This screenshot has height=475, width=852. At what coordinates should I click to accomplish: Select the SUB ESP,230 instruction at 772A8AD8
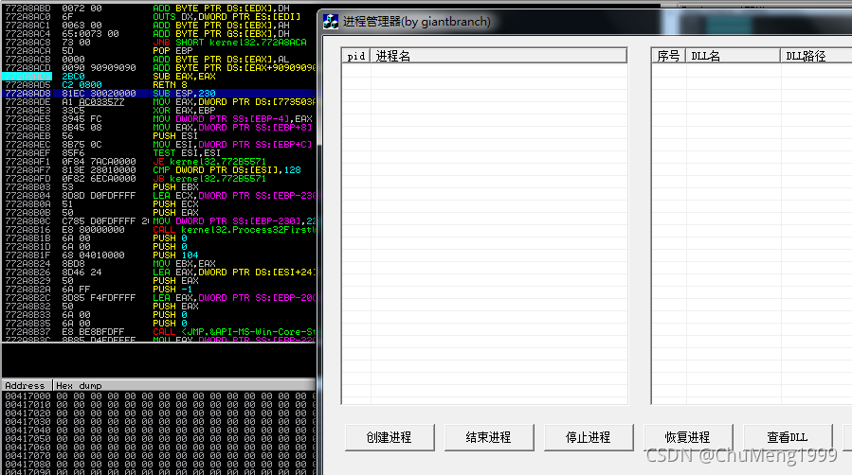(158, 94)
